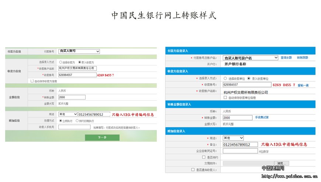Click '人民币' currency text in right form

coord(227,111)
